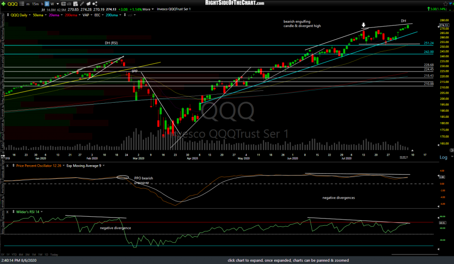Expand the More quote details dropdown

[148, 9]
